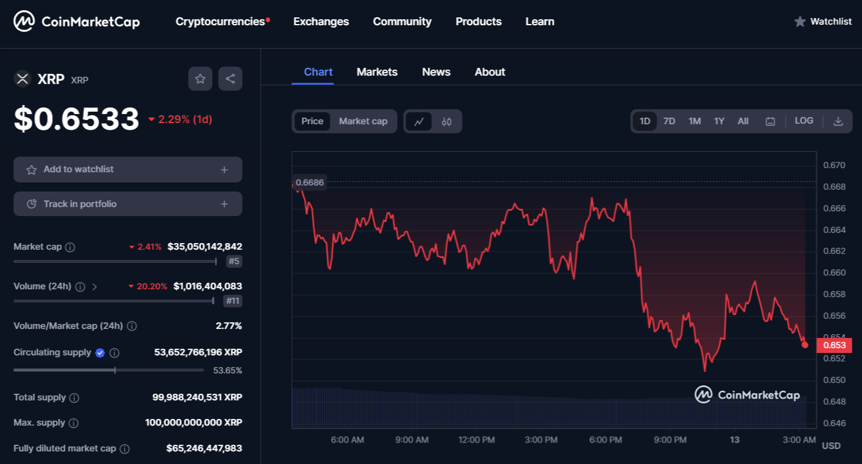This screenshot has width=862, height=464.
Task: Switch to the About tab
Action: [490, 72]
